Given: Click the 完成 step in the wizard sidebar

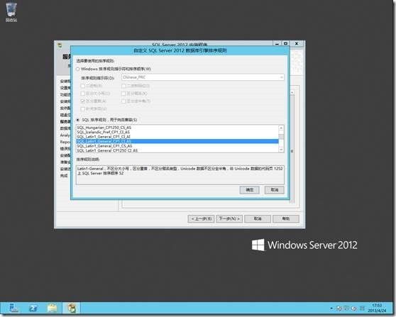Looking at the screenshot, I should click(64, 176).
